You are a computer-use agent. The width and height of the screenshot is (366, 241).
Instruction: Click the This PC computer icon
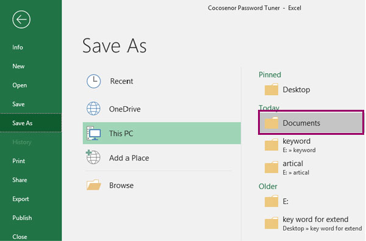click(93, 133)
